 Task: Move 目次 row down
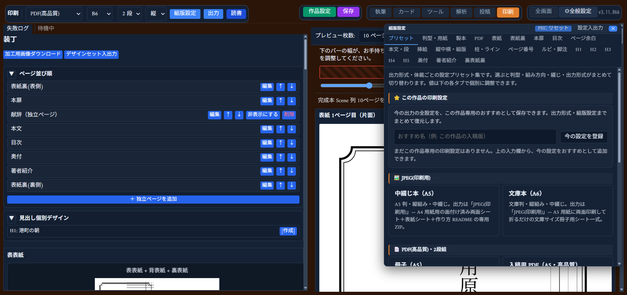[x=292, y=143]
